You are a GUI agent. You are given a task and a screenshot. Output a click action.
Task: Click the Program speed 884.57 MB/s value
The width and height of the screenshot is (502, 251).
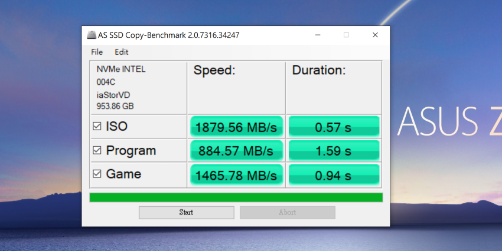(x=236, y=151)
